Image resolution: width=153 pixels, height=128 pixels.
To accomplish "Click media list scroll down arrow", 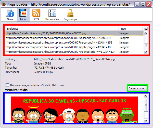I will tap(146, 52).
